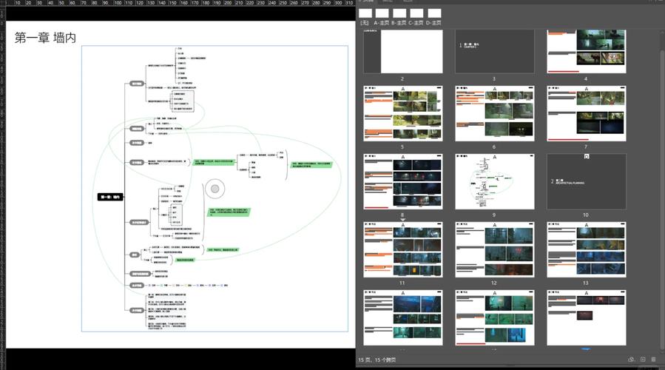This screenshot has width=665, height=370.
Task: Click the page 4 thumbnail
Action: click(586, 51)
